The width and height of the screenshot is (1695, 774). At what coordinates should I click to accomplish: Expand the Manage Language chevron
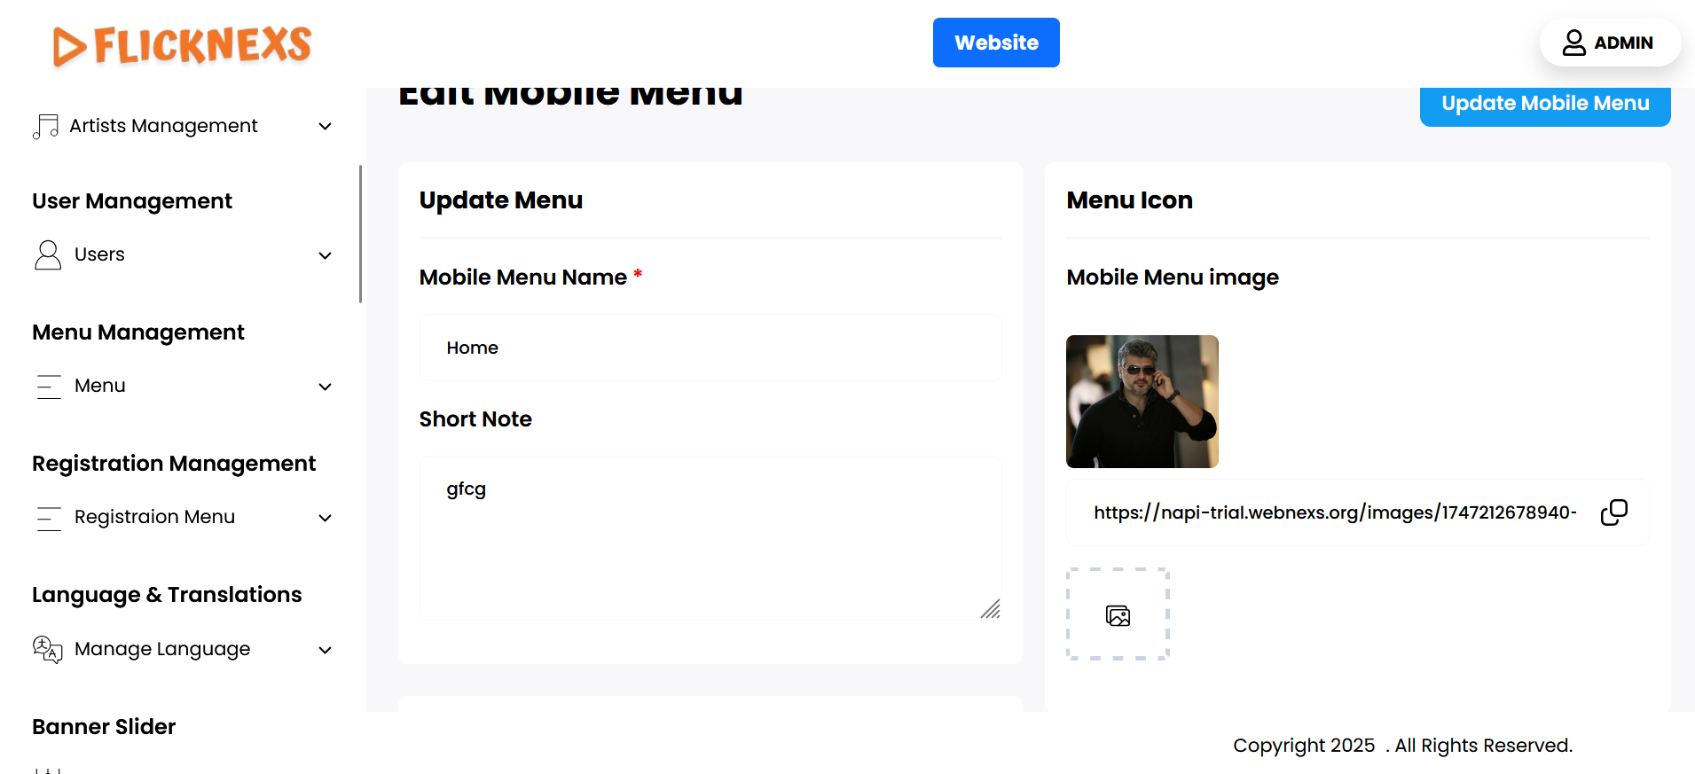coord(326,650)
